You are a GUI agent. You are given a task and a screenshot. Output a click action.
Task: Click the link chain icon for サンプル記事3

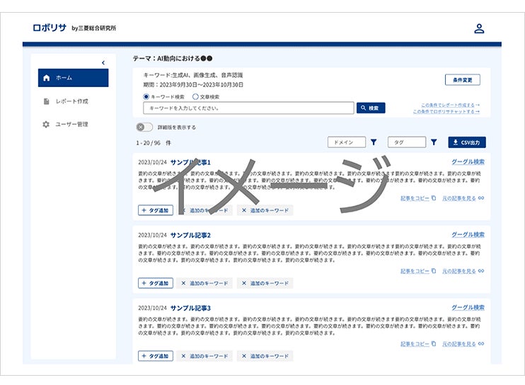coord(481,343)
